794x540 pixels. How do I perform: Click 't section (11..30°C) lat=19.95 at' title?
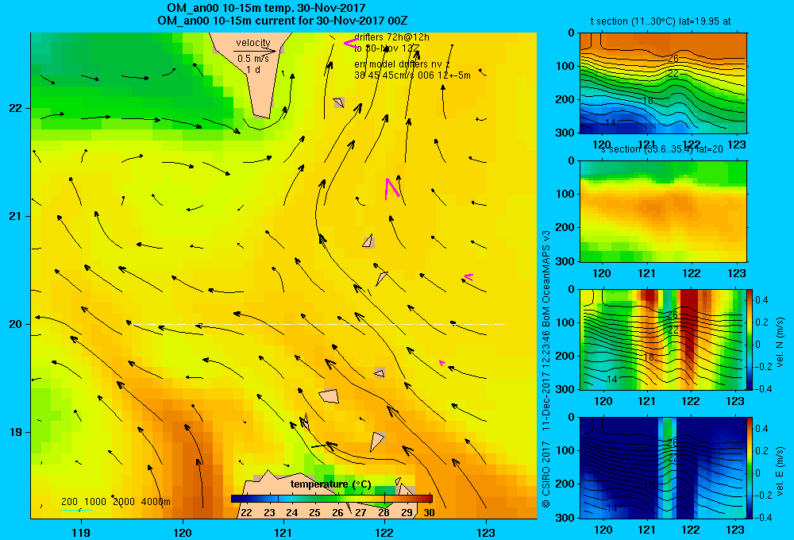[661, 21]
